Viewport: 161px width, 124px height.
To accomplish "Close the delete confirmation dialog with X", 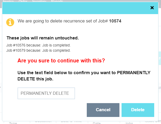I will click(152, 8).
